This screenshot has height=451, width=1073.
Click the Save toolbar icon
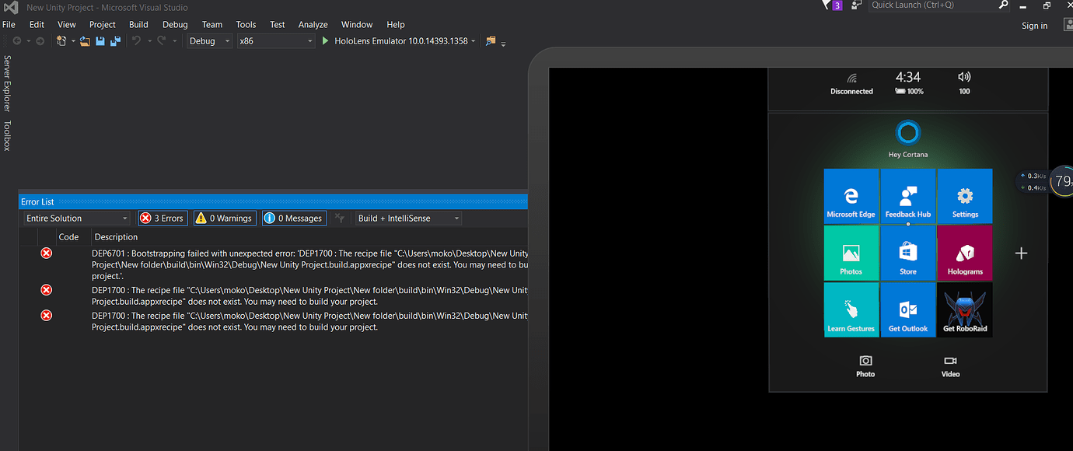pyautogui.click(x=100, y=41)
